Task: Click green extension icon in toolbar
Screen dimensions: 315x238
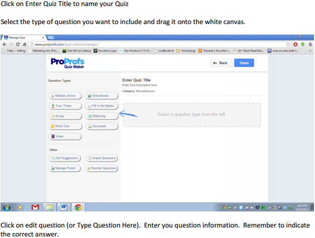Action: (302, 45)
